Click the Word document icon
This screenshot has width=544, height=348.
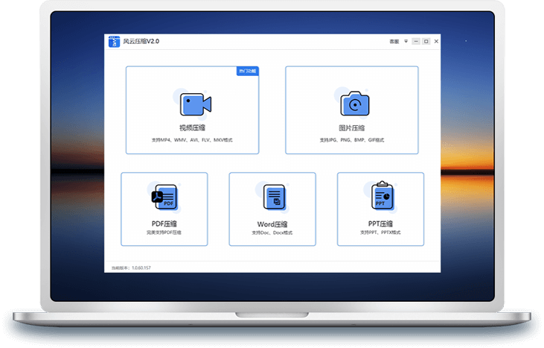coord(274,198)
